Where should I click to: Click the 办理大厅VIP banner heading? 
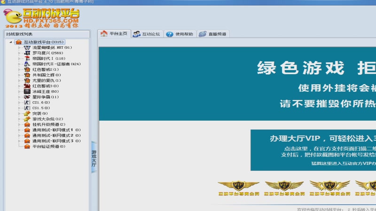(x=323, y=138)
